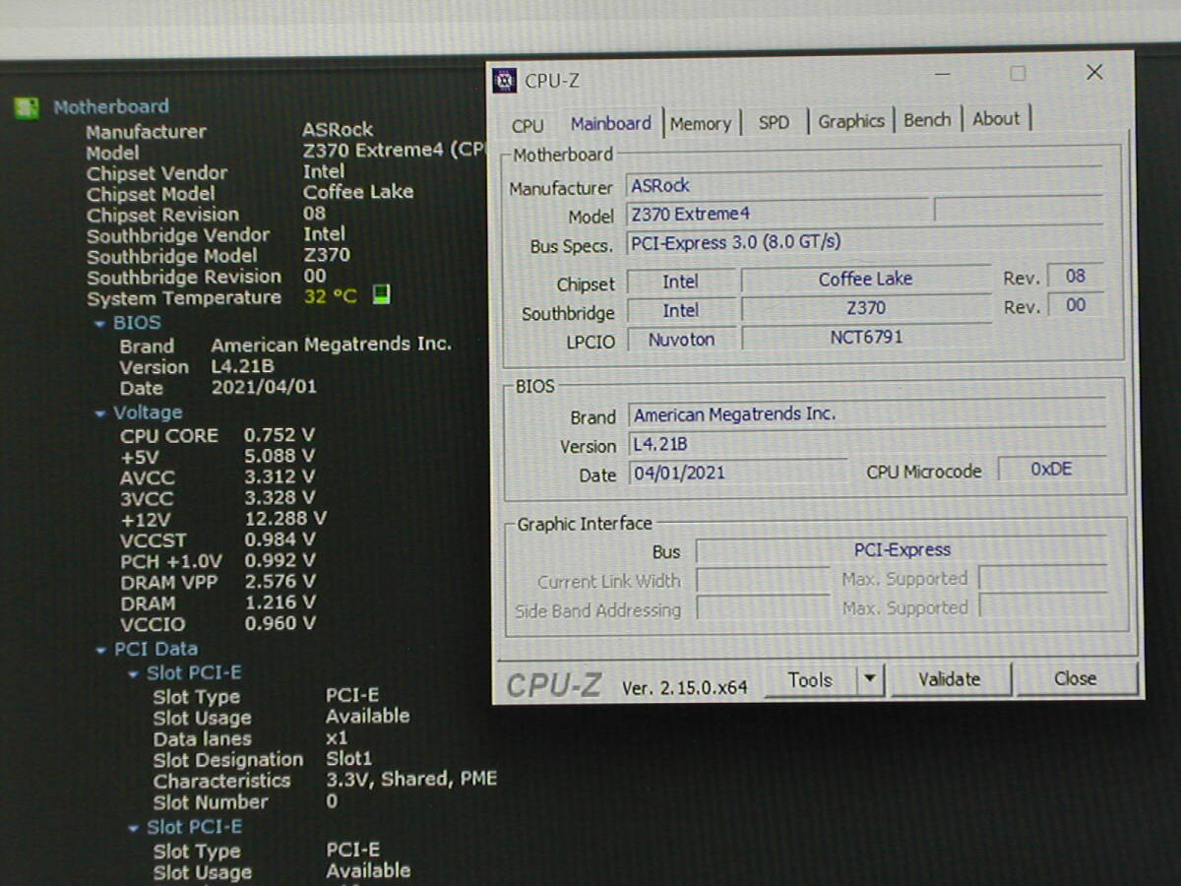Click the Close button in CPU-Z

(1075, 678)
